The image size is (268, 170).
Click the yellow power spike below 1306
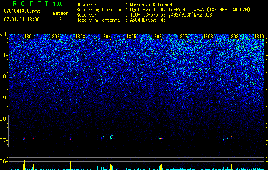tap(161, 167)
